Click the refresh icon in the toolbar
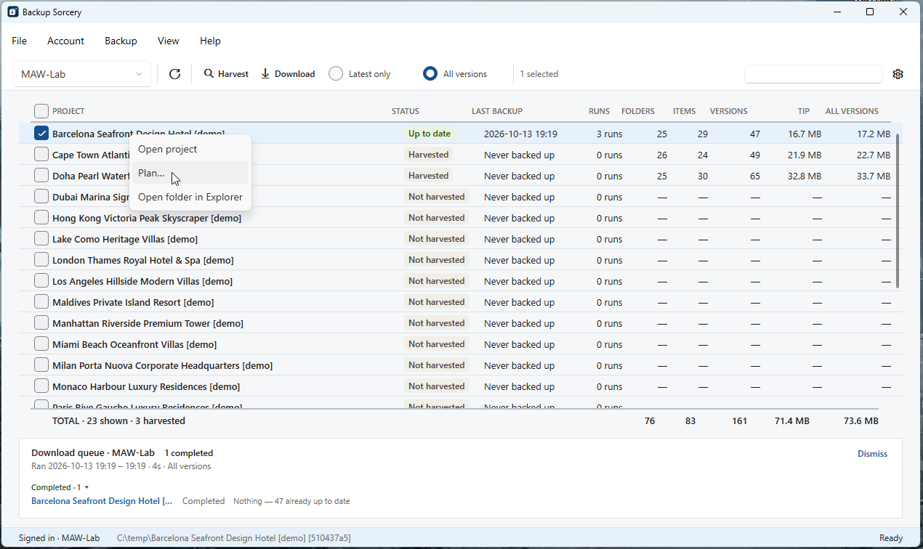923x549 pixels. point(174,74)
